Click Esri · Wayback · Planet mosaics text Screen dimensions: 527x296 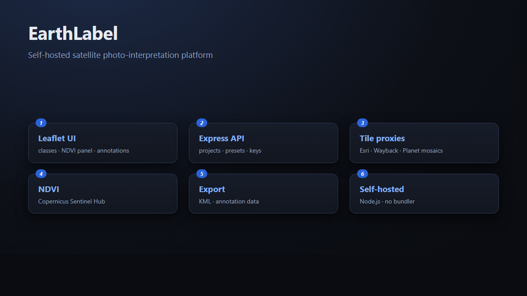click(x=401, y=151)
